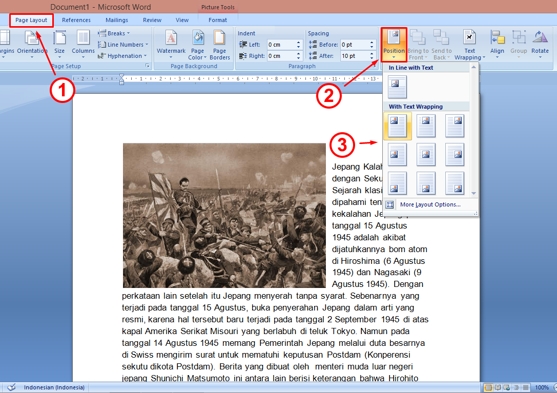Screen dimensions: 557x393
Task: Increase Indent Left with the up arrow
Action: (x=298, y=43)
